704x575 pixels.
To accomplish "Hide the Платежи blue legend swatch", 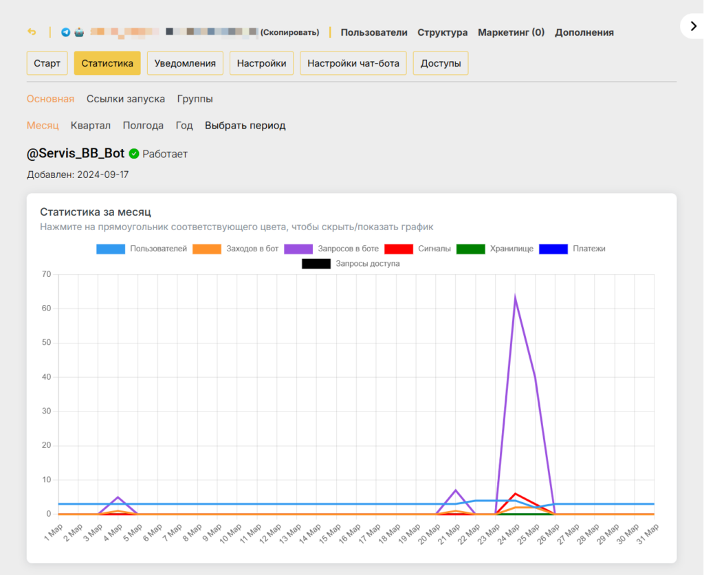I will 553,249.
